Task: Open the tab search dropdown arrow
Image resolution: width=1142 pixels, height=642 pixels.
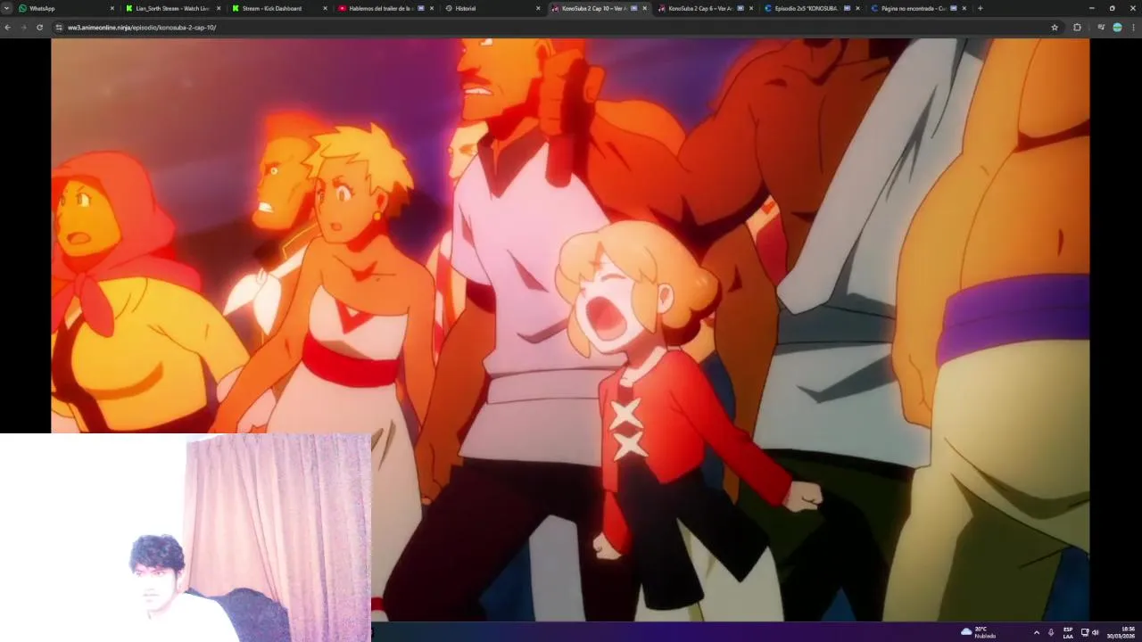Action: pos(6,8)
